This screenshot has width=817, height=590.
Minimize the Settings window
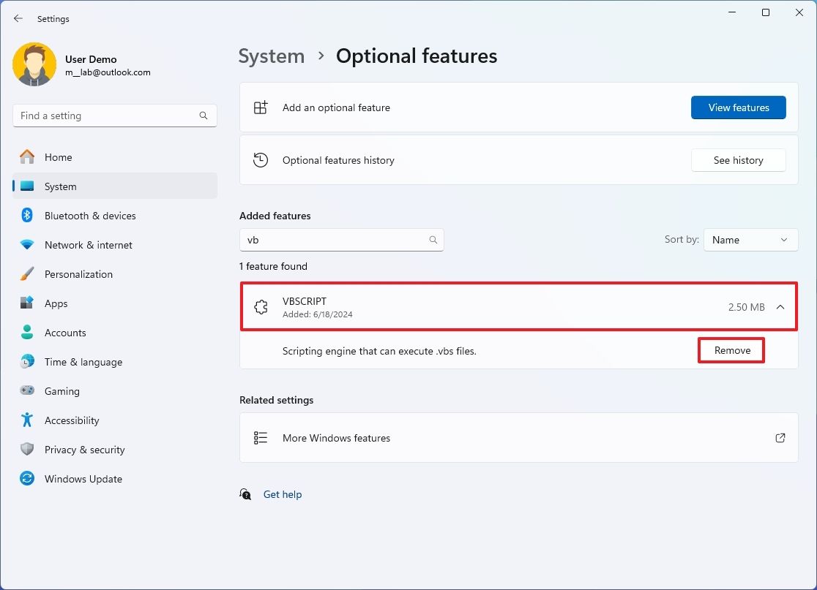pyautogui.click(x=732, y=12)
